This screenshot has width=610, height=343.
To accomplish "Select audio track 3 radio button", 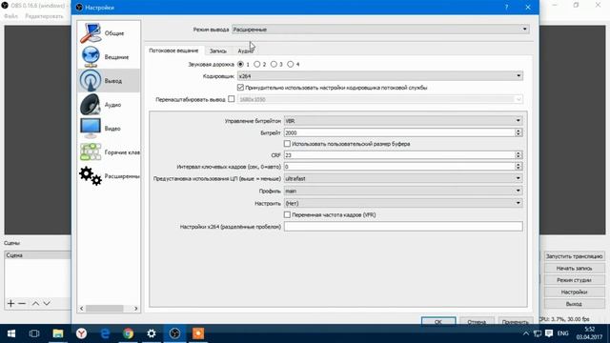I will (x=274, y=64).
